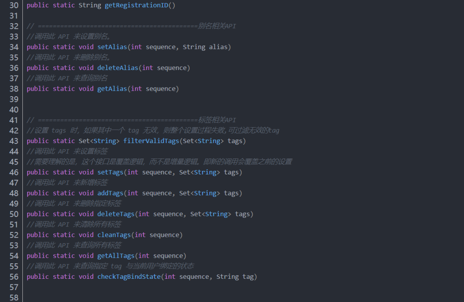Click line number 30 in the gutter

[x=14, y=5]
